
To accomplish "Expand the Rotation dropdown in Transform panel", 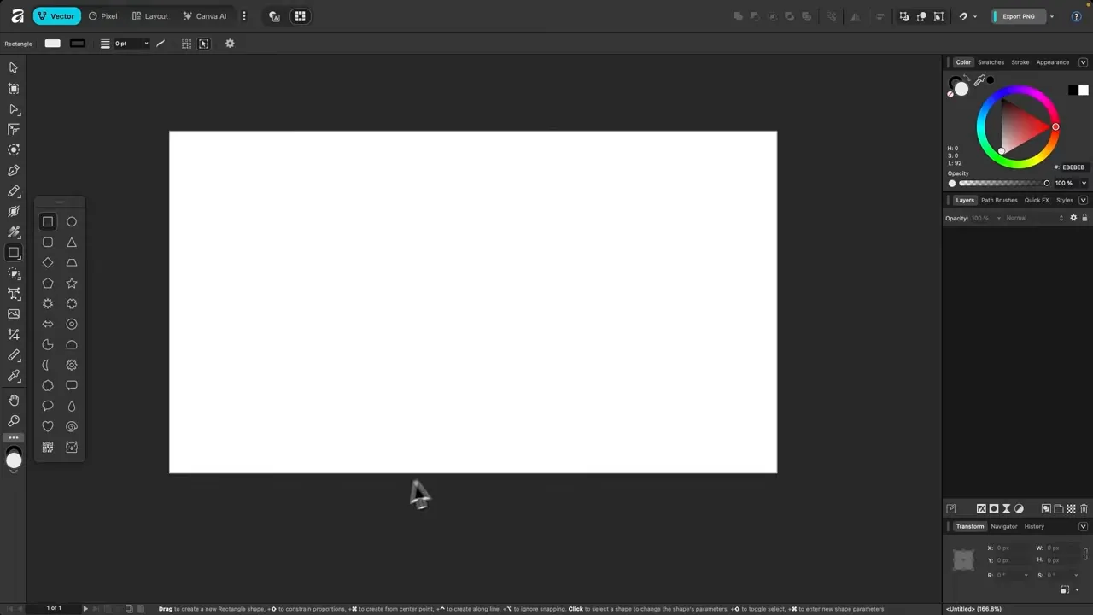I will tap(1026, 574).
